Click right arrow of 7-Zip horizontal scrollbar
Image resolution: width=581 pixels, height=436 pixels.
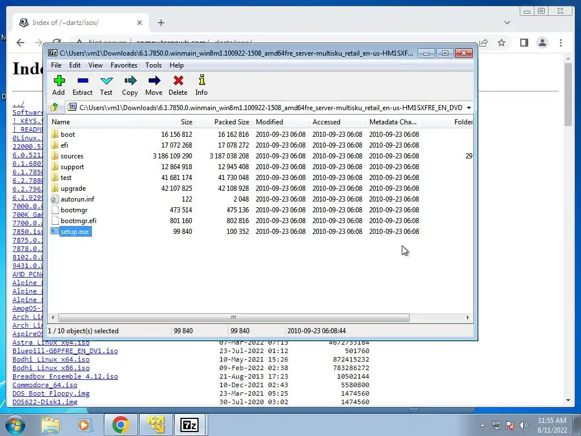[x=468, y=317]
